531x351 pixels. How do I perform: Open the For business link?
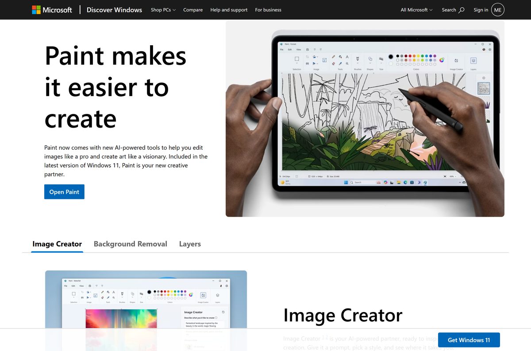[268, 10]
